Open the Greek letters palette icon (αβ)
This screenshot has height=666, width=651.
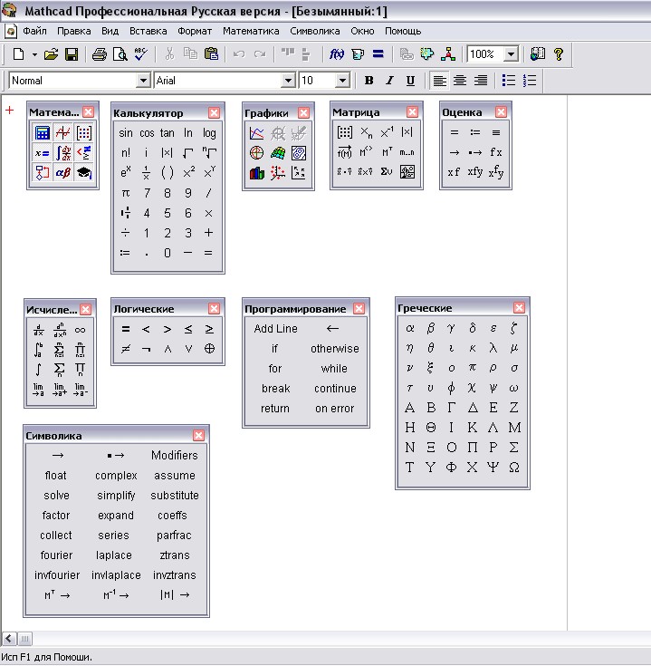click(62, 173)
